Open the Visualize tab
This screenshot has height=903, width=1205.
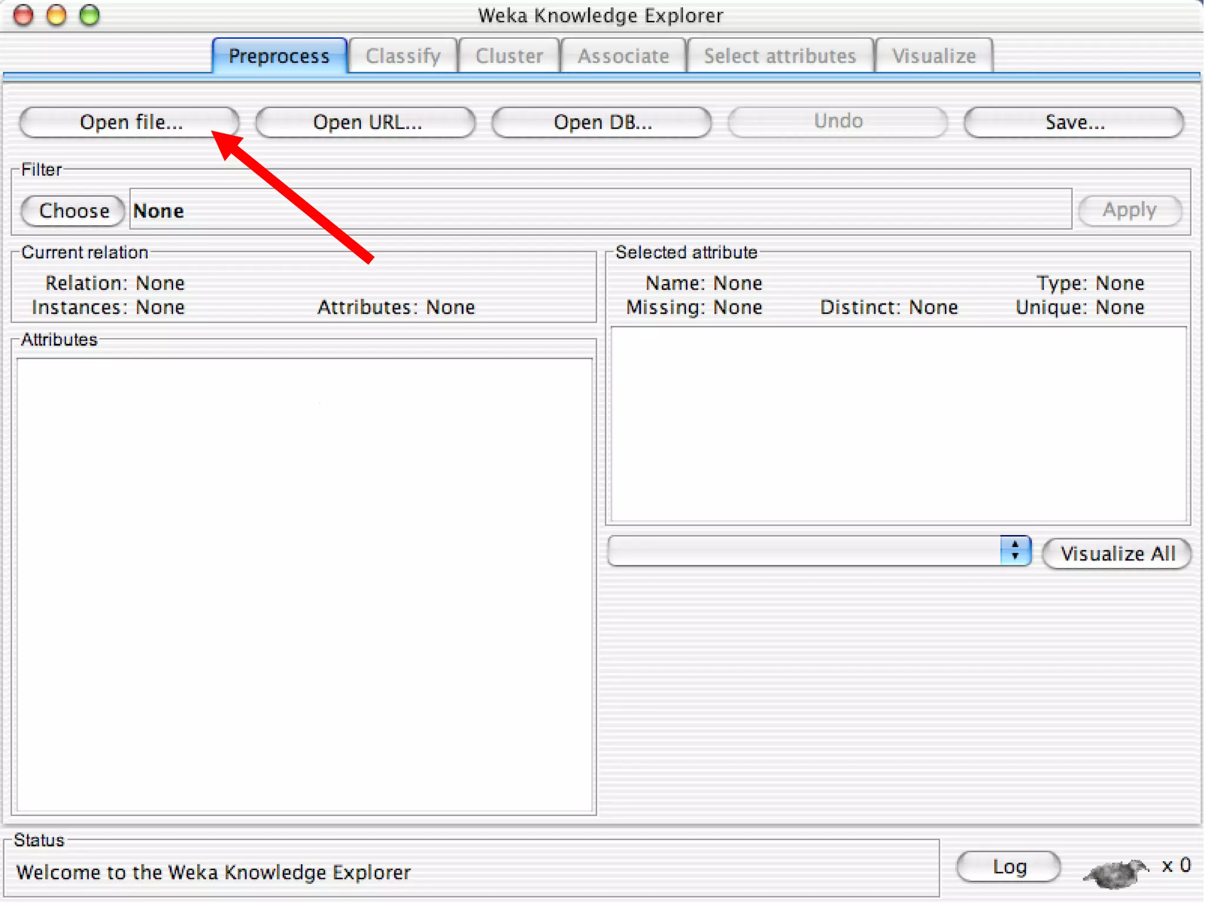tap(934, 56)
